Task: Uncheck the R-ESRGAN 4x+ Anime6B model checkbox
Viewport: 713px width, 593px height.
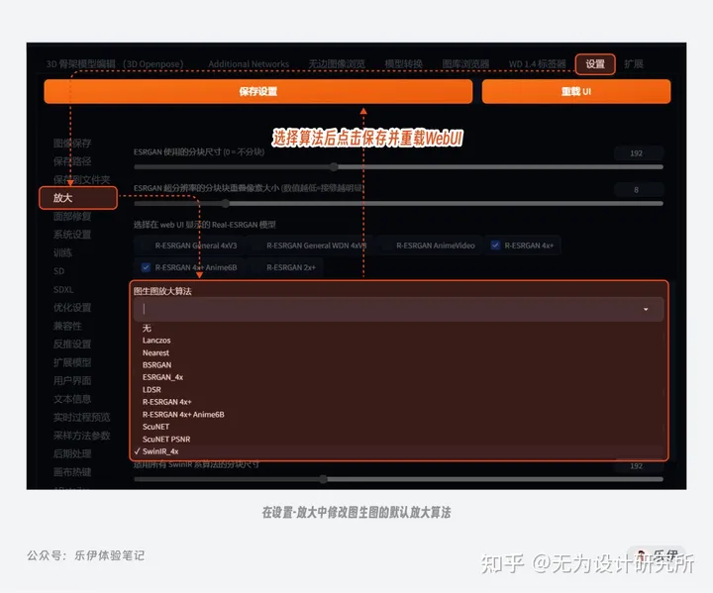Action: (x=146, y=267)
